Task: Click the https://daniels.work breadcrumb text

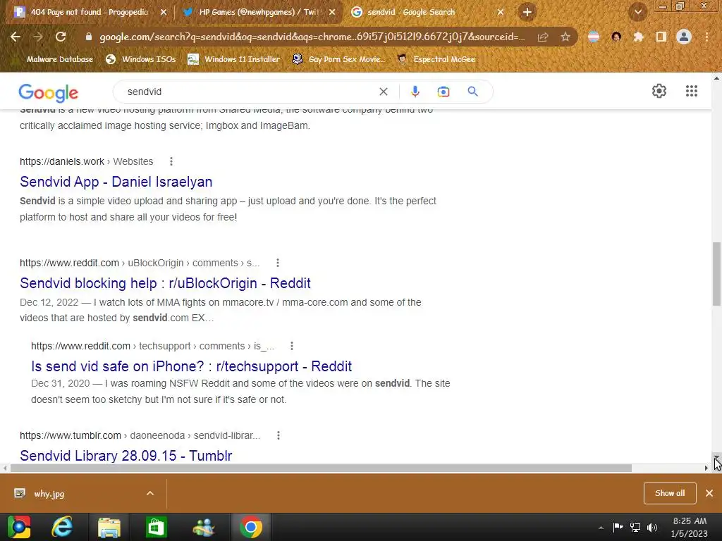Action: pyautogui.click(x=62, y=161)
